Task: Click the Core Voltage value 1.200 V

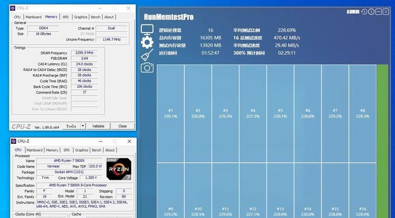Action: pyautogui.click(x=91, y=178)
